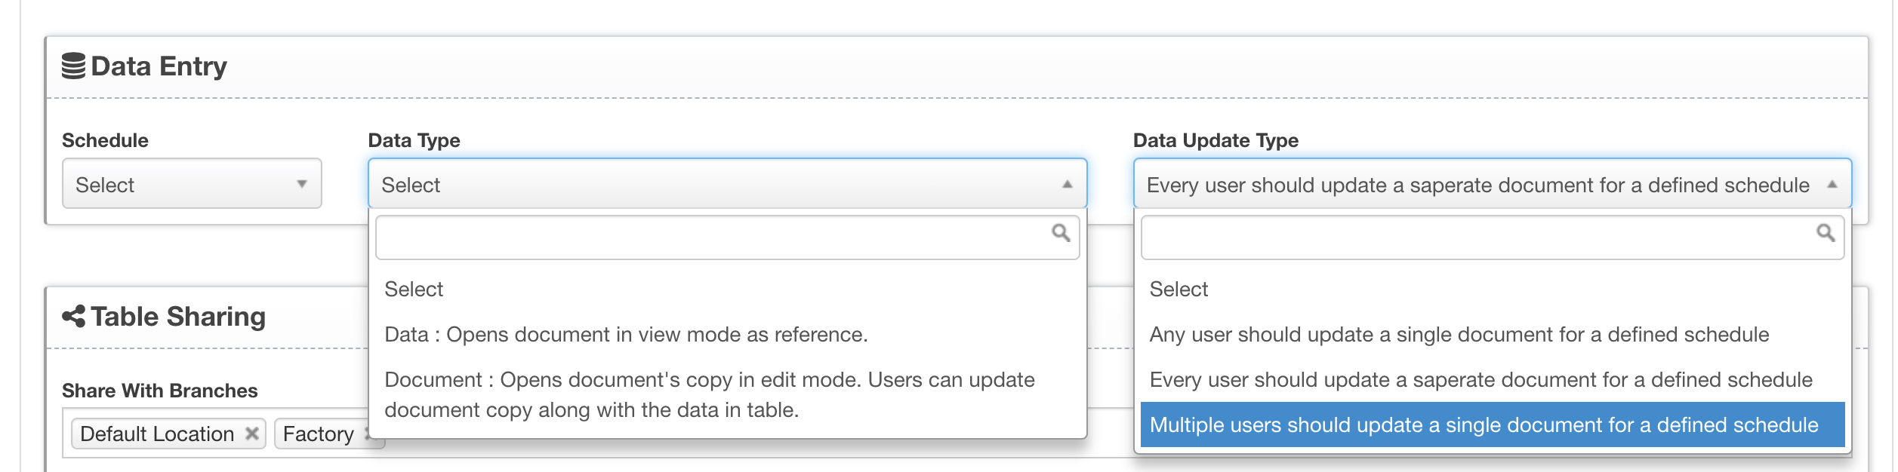Select 'Every user should update a saperate document' option
The image size is (1898, 472).
1480,379
